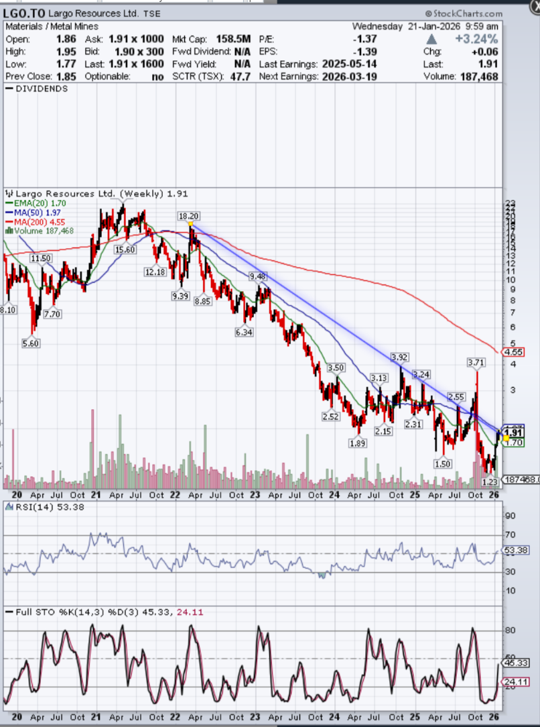Select the Open value 1.86

point(66,39)
